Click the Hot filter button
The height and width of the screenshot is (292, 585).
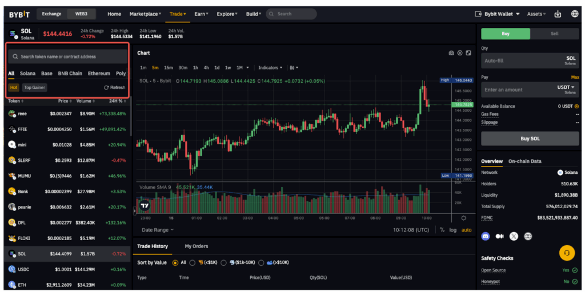tap(14, 87)
